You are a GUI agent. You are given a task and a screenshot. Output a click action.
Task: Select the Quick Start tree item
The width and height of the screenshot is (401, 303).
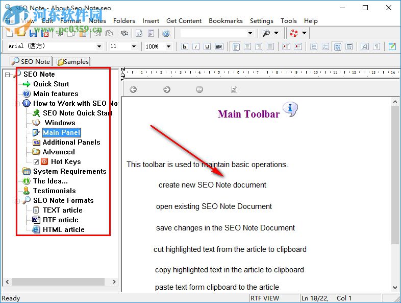pos(51,84)
